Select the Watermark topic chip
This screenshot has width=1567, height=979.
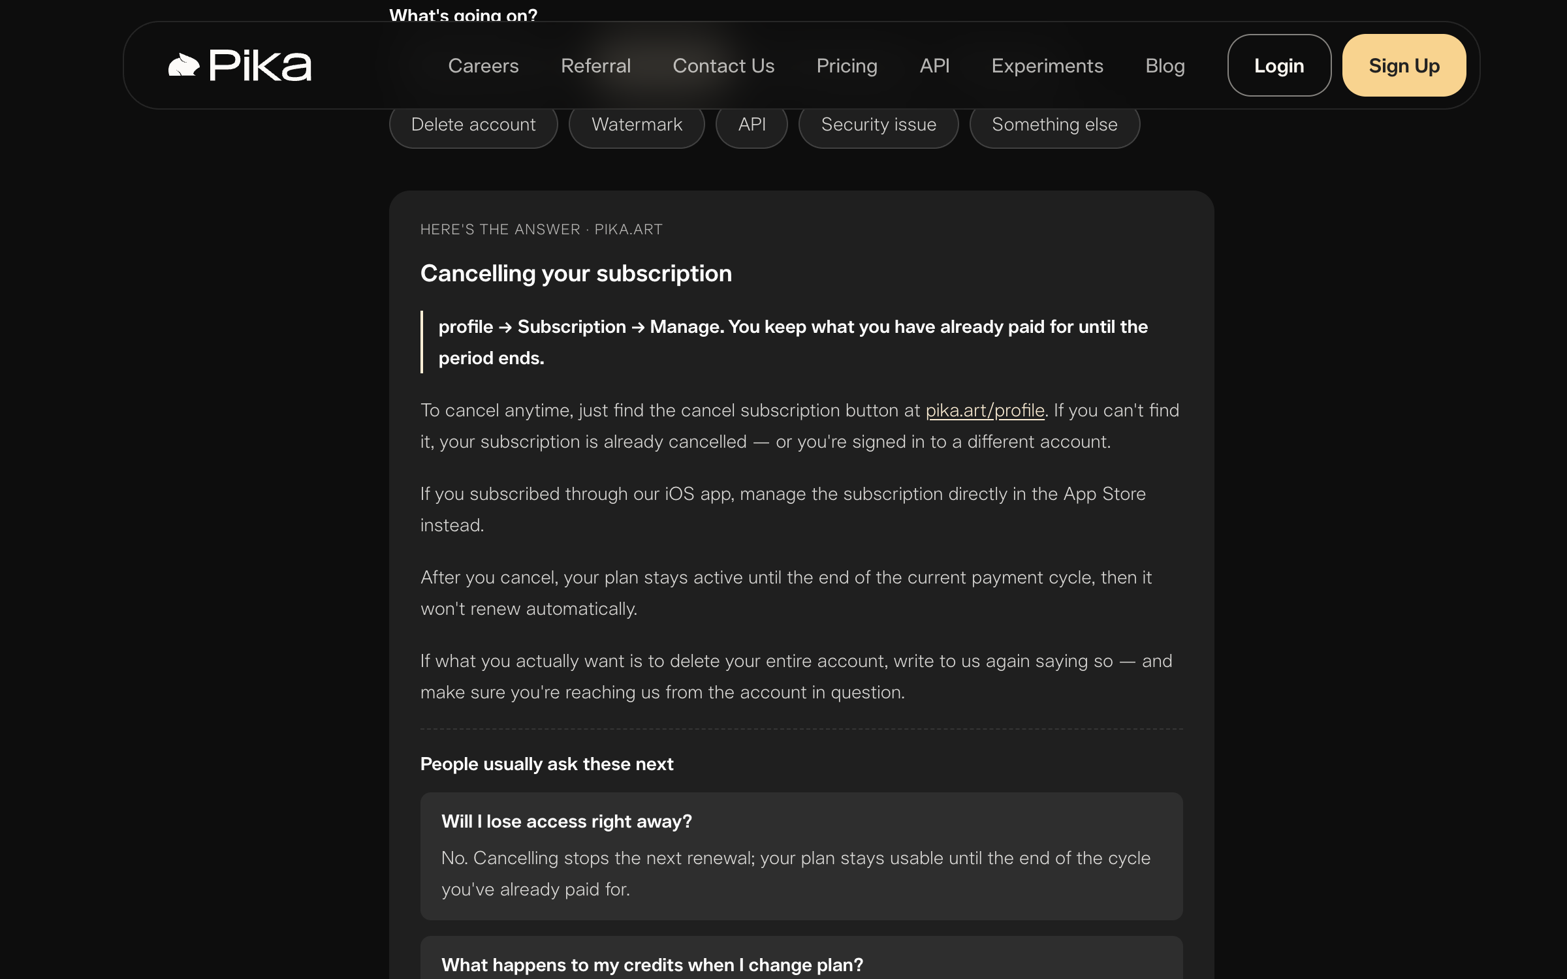coord(637,124)
